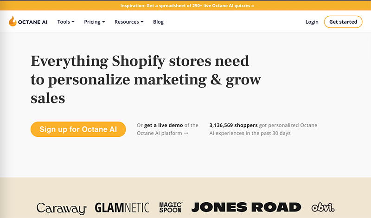This screenshot has width=371, height=218.
Task: Click the '3,136,569 shoppers' statistic text
Action: (x=233, y=125)
